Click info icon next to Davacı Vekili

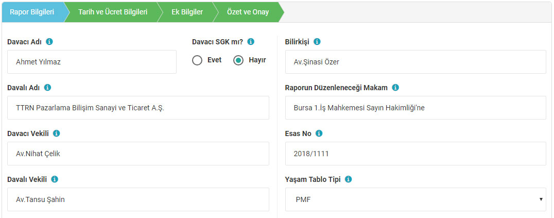[x=57, y=133]
